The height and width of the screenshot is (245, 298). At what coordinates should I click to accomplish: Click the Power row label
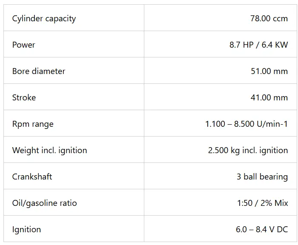click(x=24, y=45)
